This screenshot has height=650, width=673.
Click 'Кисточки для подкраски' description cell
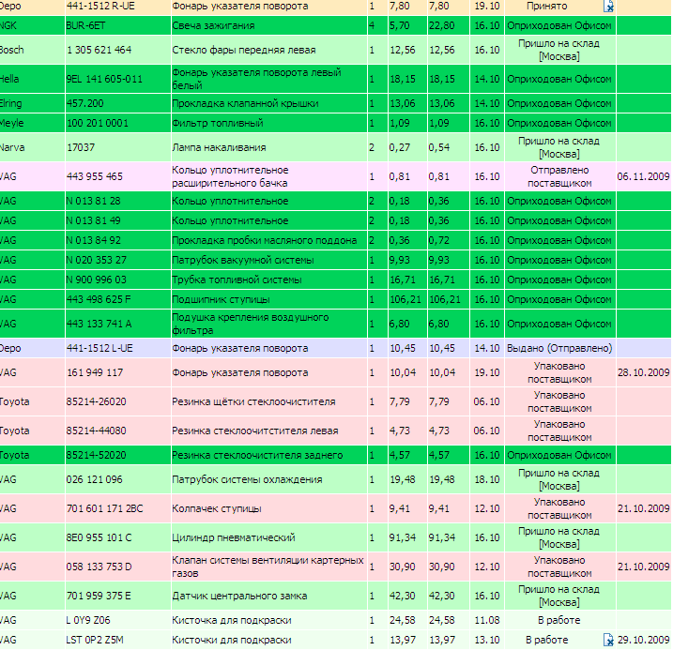coord(269,640)
